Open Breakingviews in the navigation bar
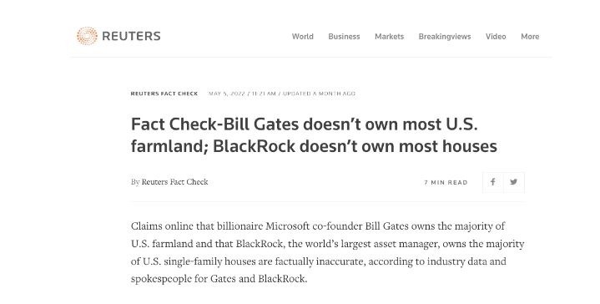Viewport: 600px width, 304px height. [x=445, y=37]
